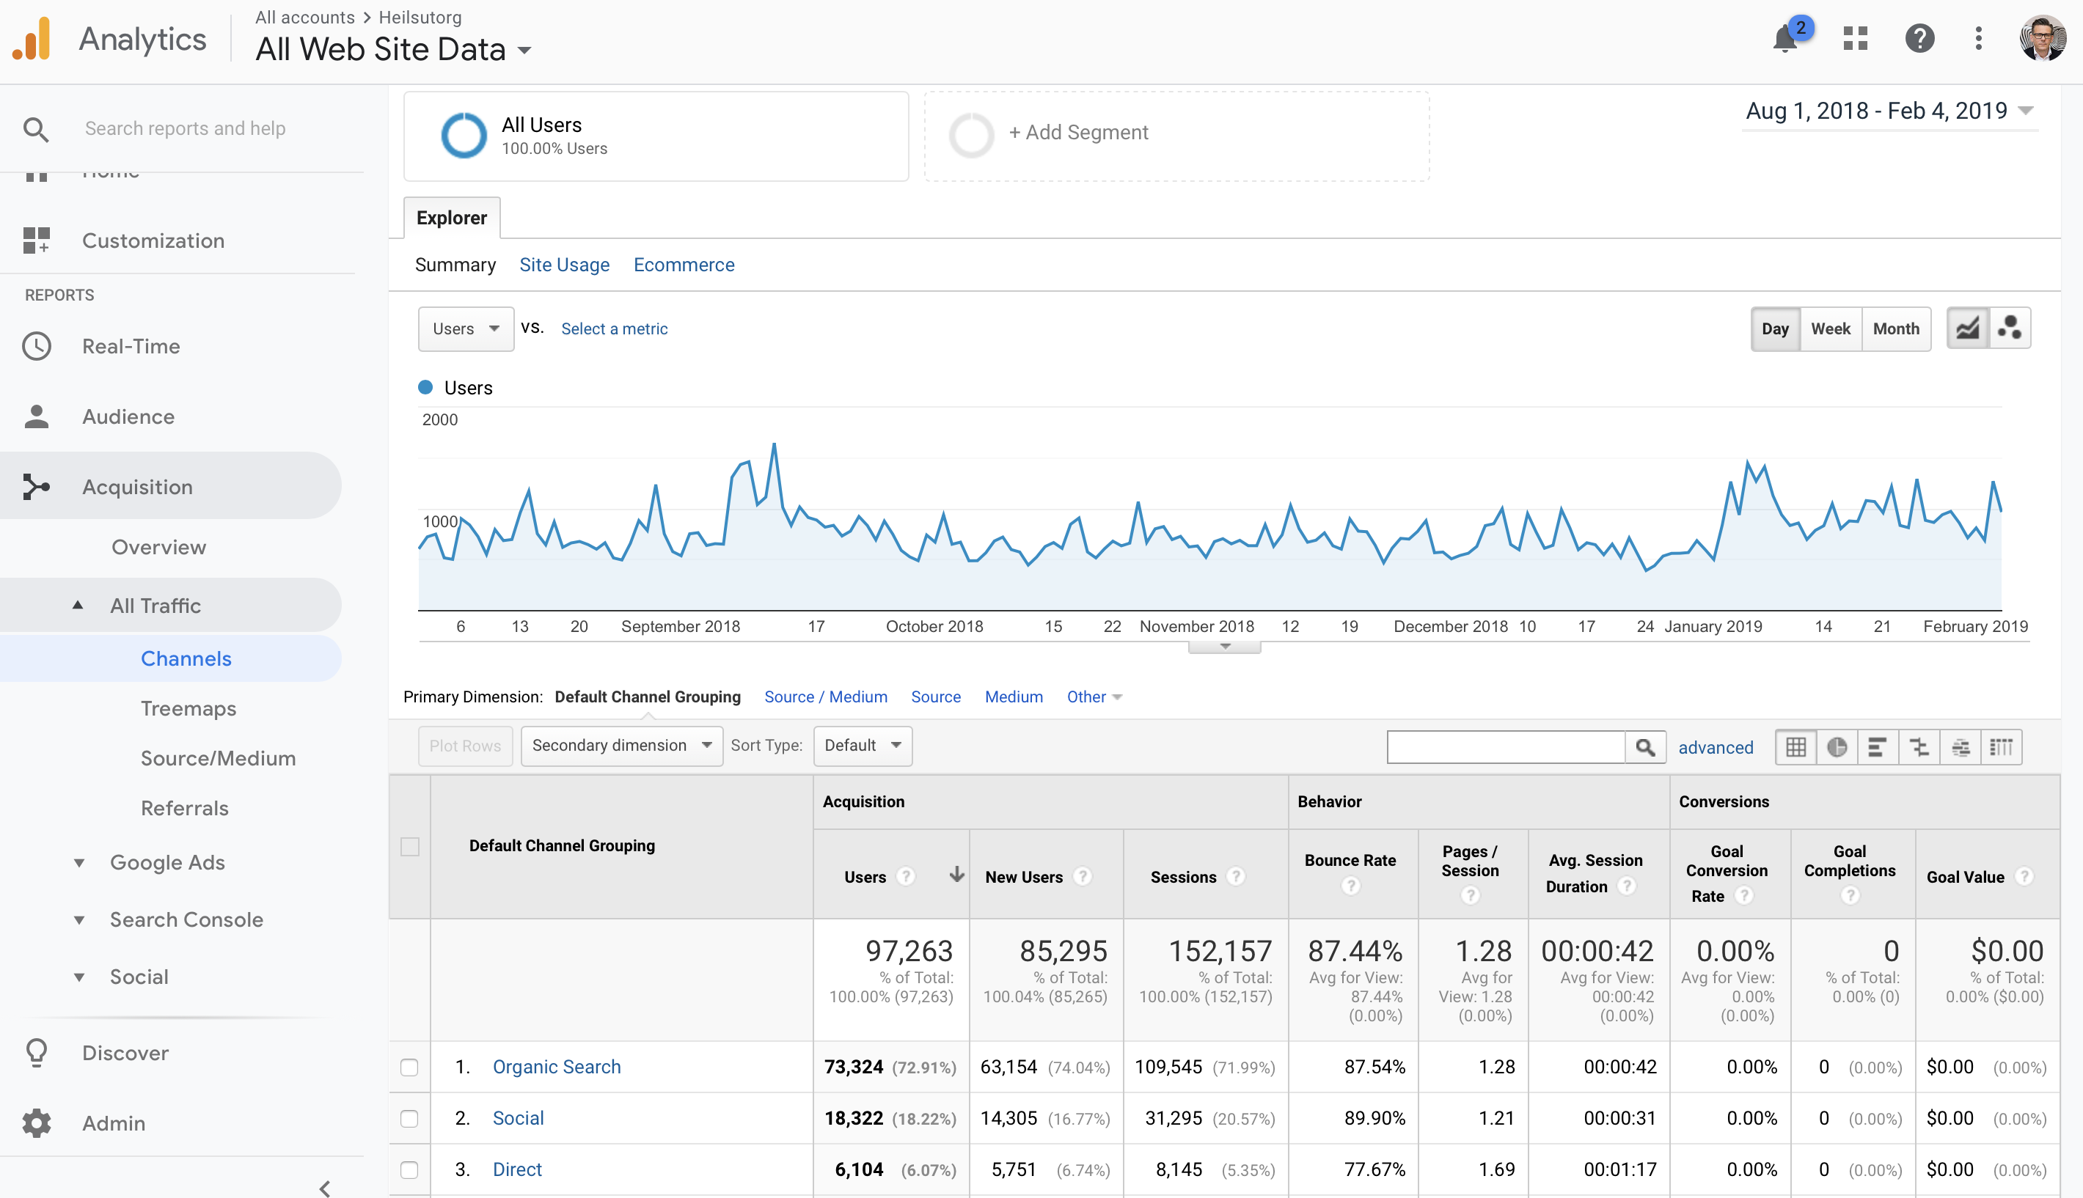Open the Referrals report
The image size is (2083, 1198).
click(x=184, y=808)
